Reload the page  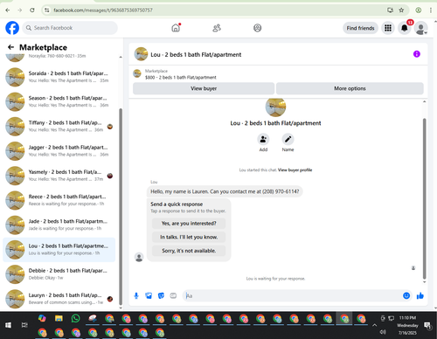[x=32, y=10]
